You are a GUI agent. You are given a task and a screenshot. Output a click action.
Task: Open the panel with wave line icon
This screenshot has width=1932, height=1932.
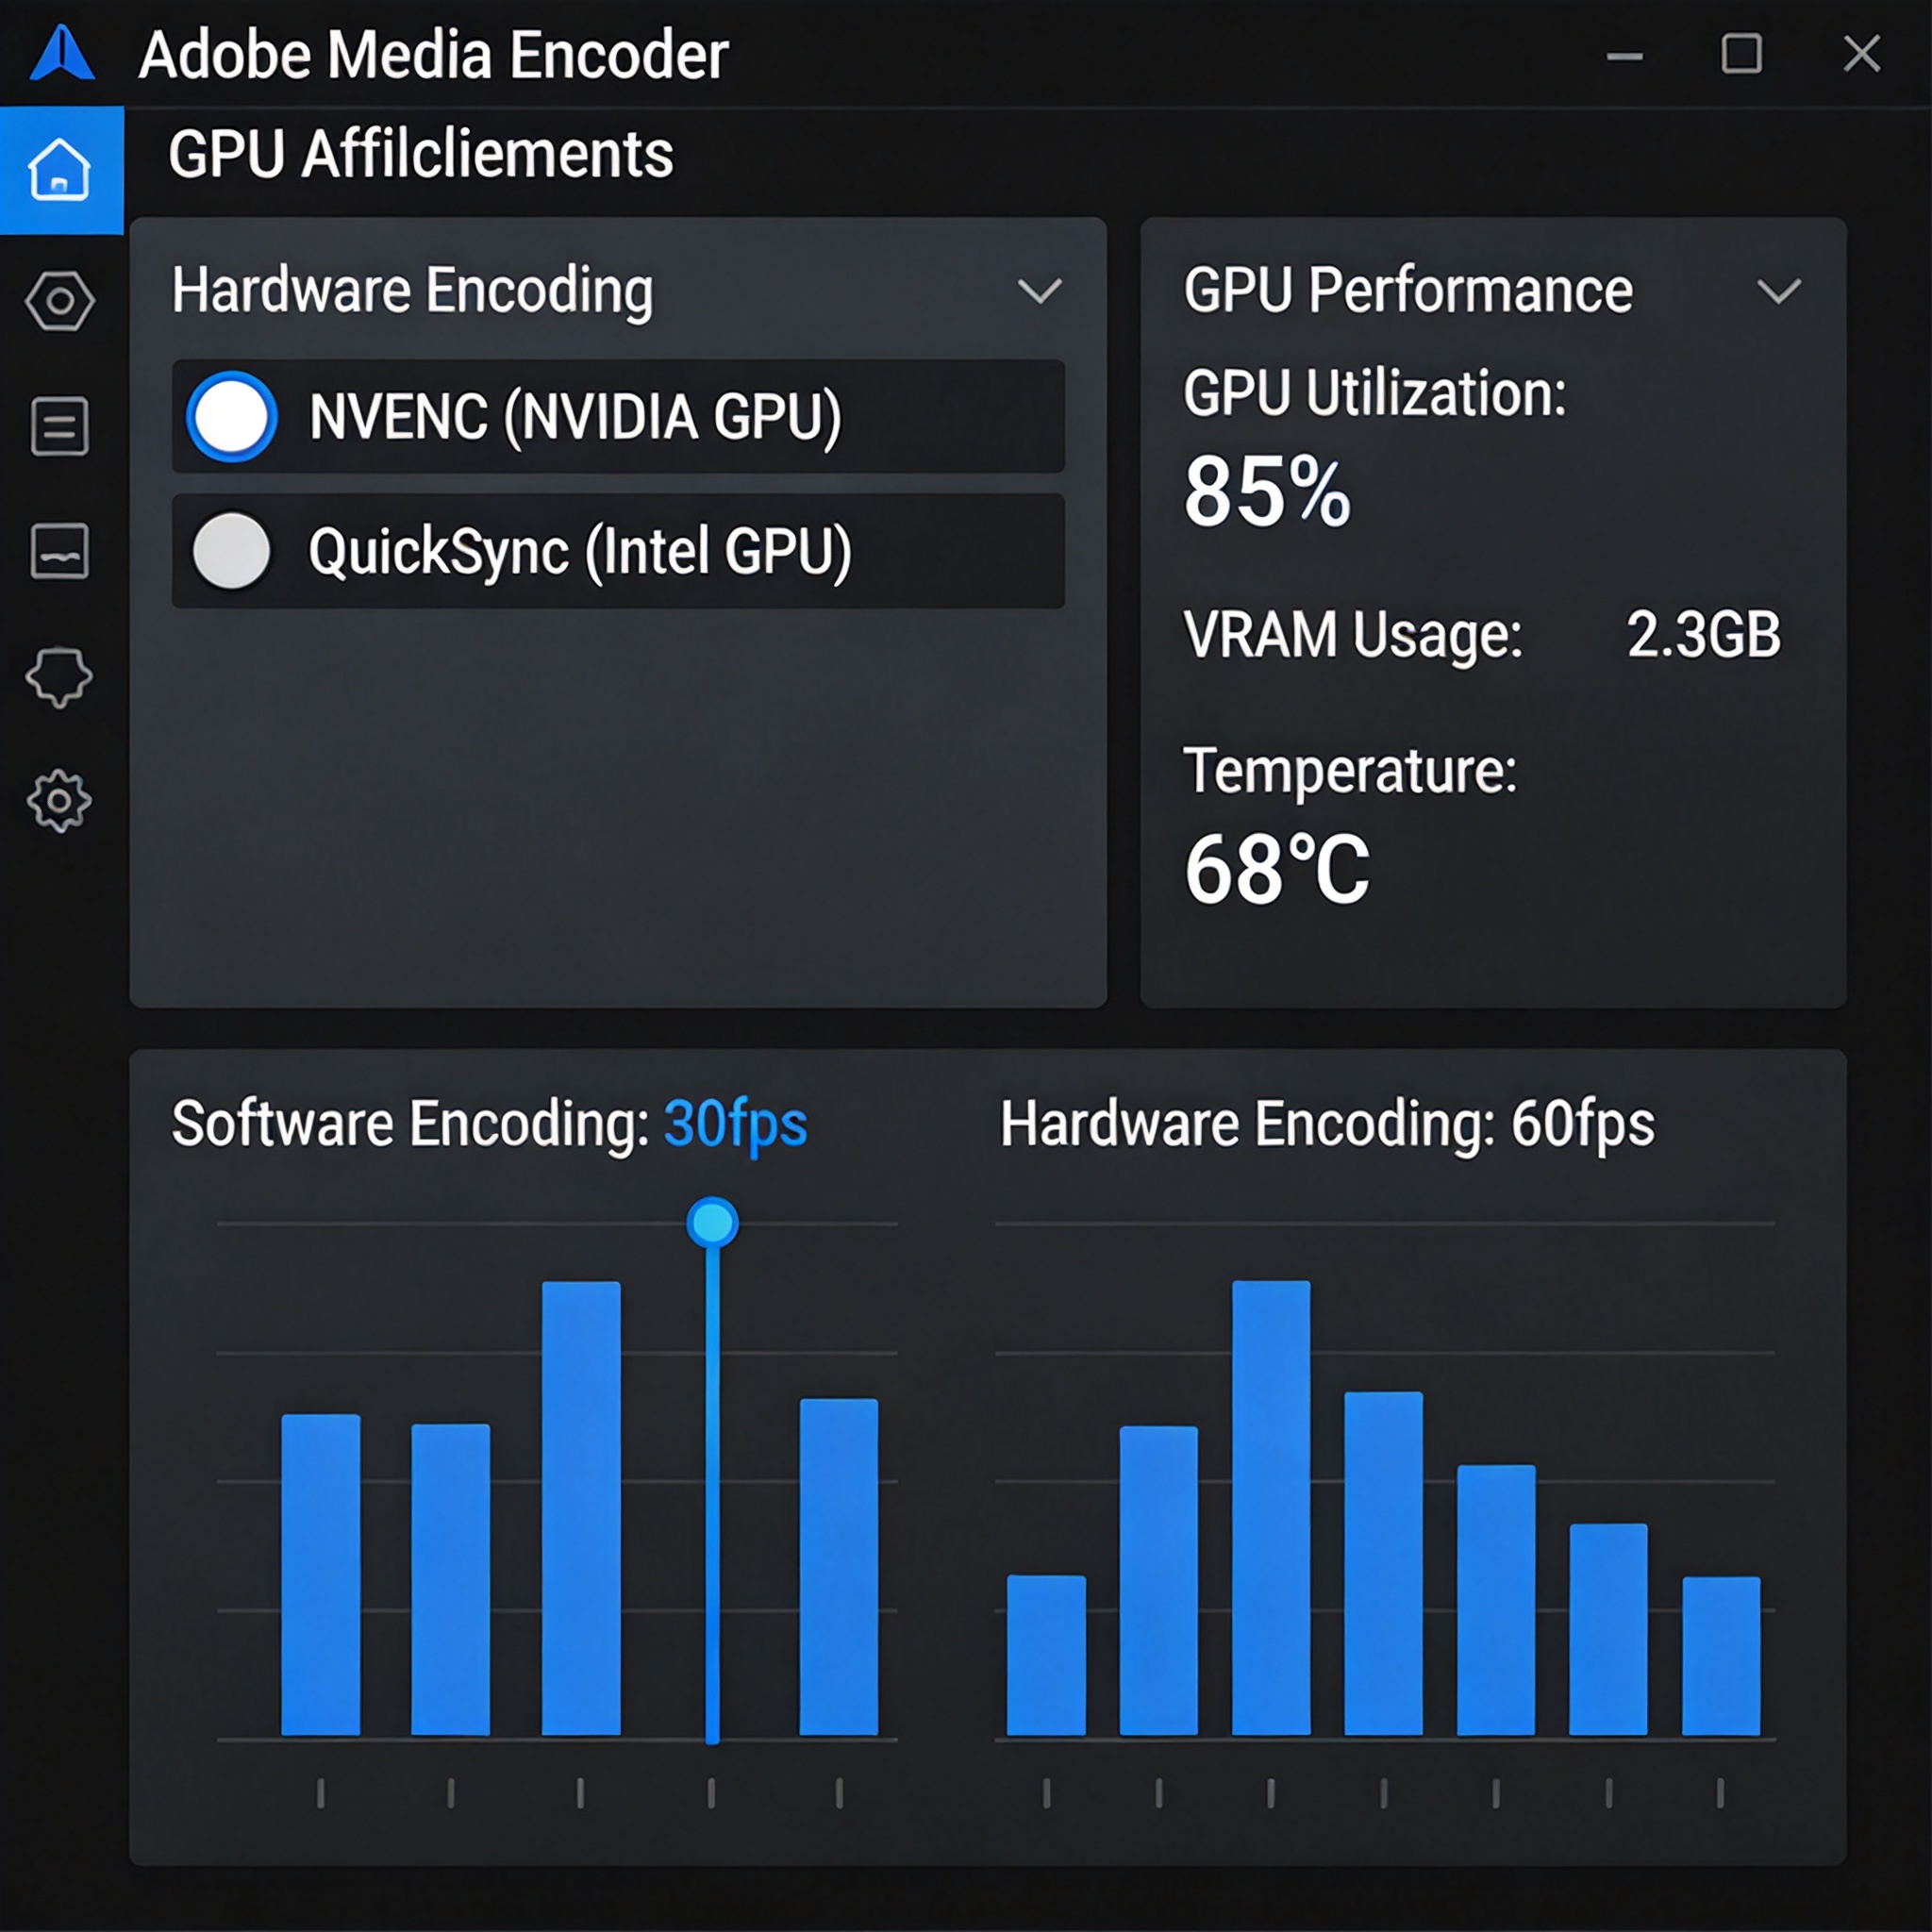click(60, 551)
